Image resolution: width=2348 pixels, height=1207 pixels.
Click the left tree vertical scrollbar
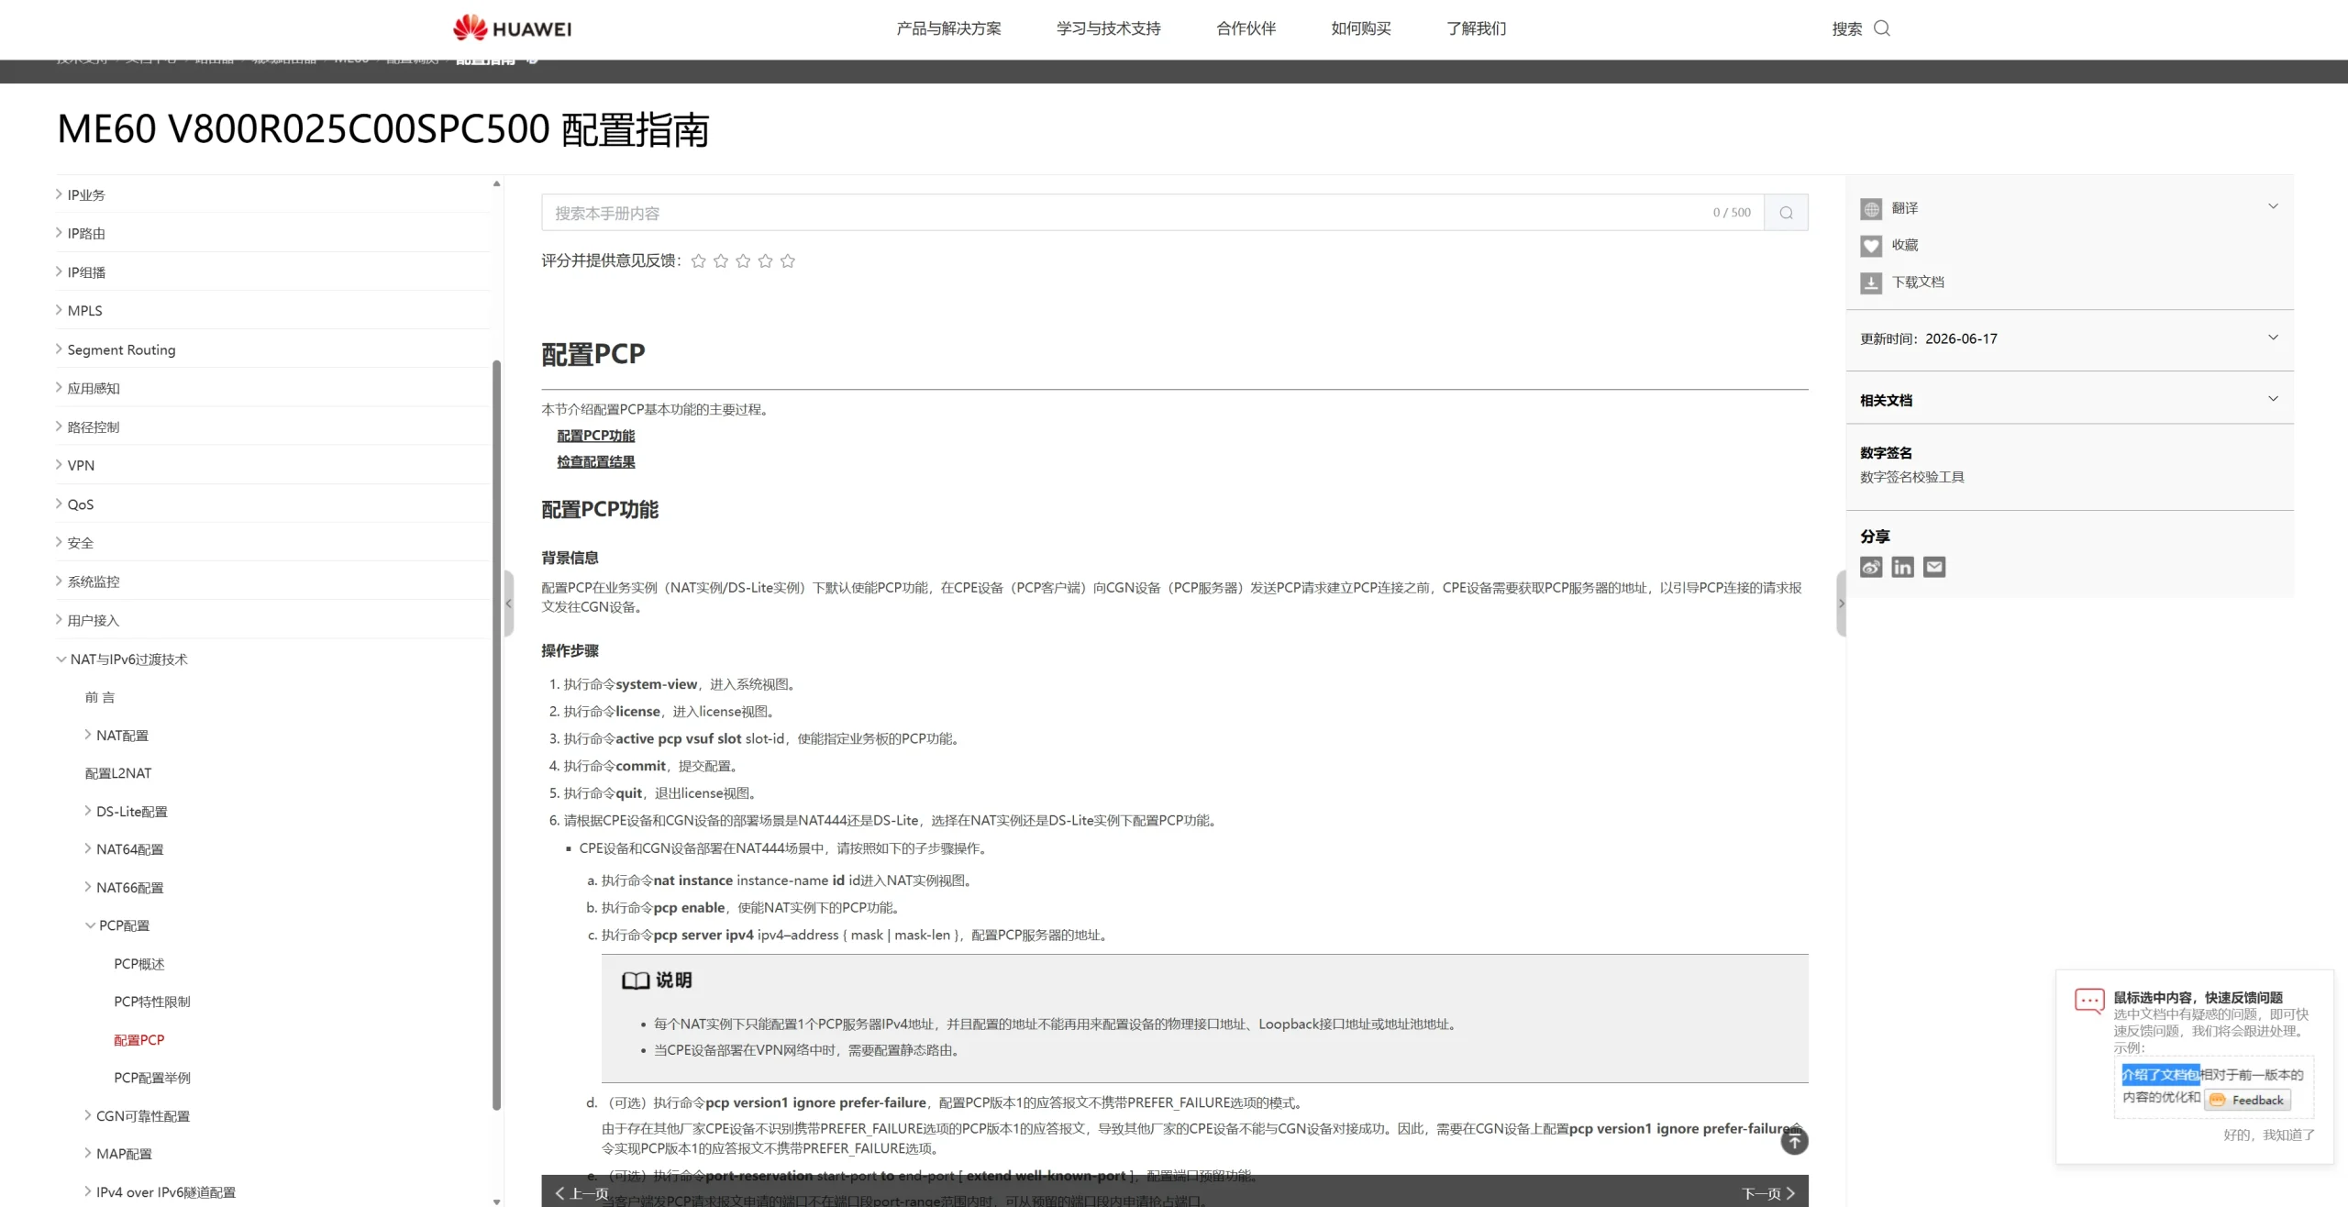(497, 734)
